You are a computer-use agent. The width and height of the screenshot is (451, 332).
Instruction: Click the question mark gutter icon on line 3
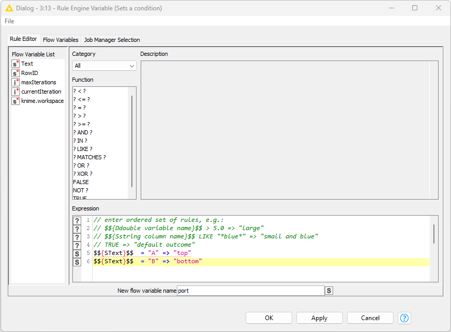[x=77, y=237]
